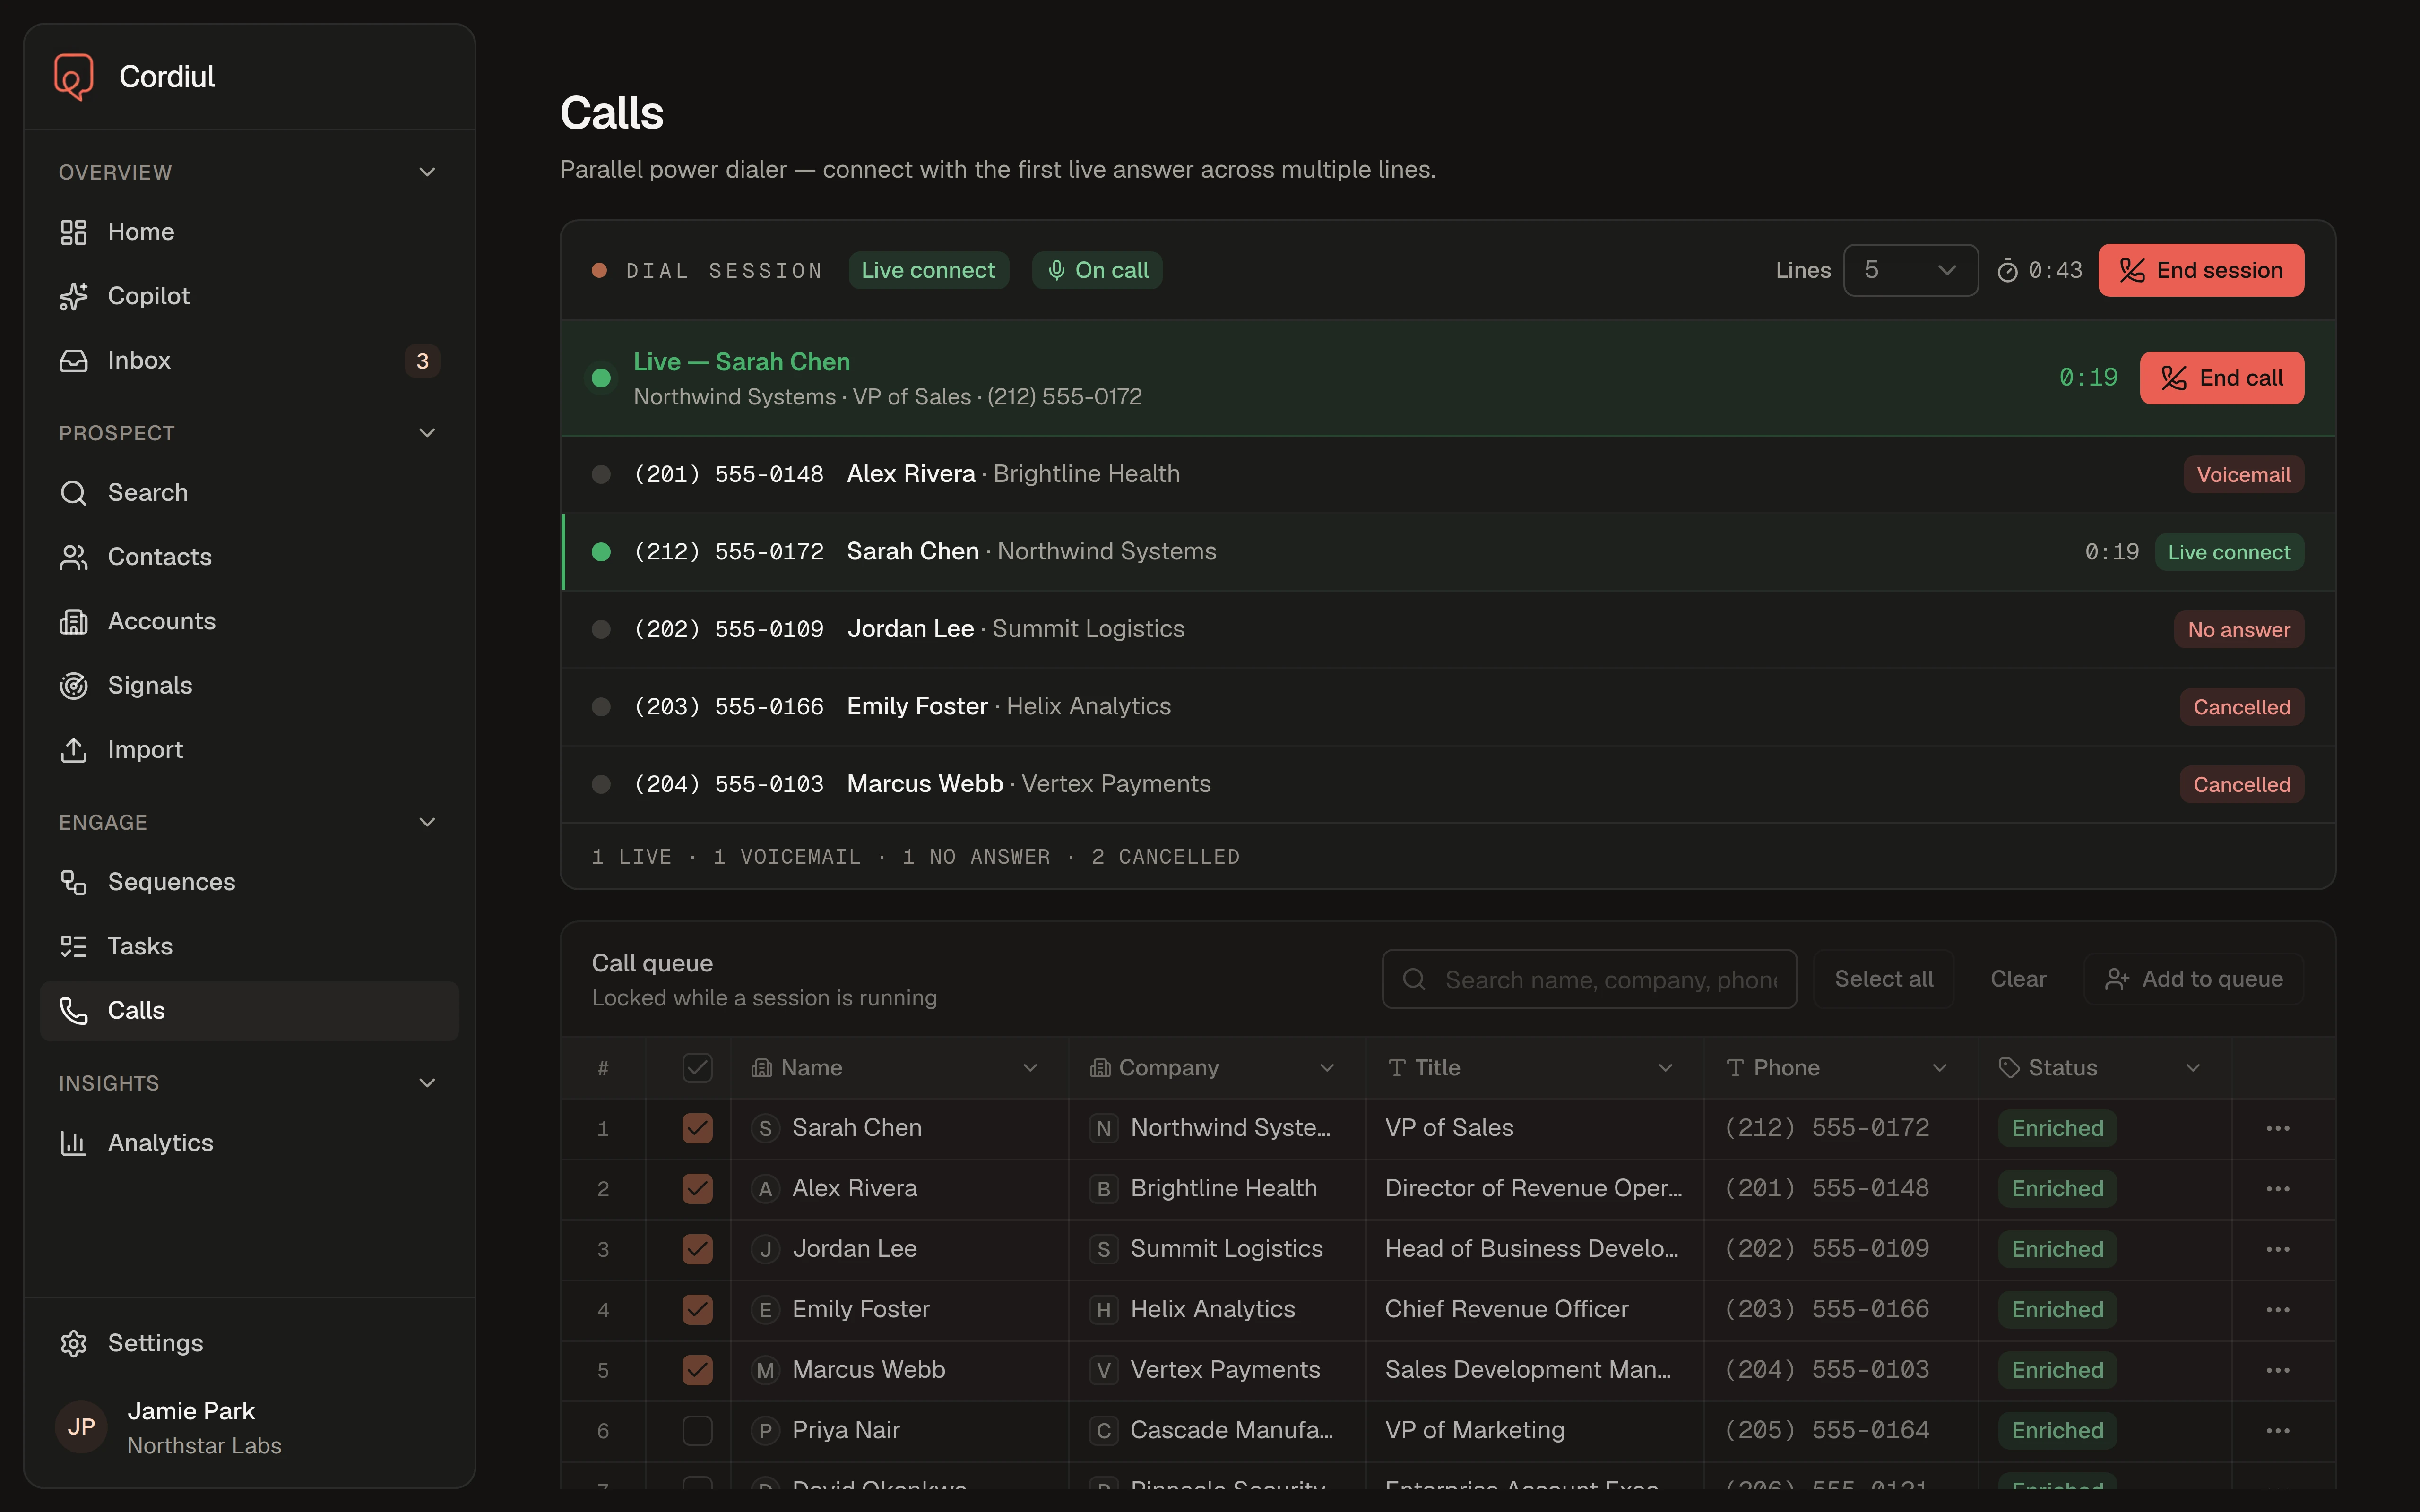Focus the call queue search field
The width and height of the screenshot is (2420, 1512).
click(1589, 979)
